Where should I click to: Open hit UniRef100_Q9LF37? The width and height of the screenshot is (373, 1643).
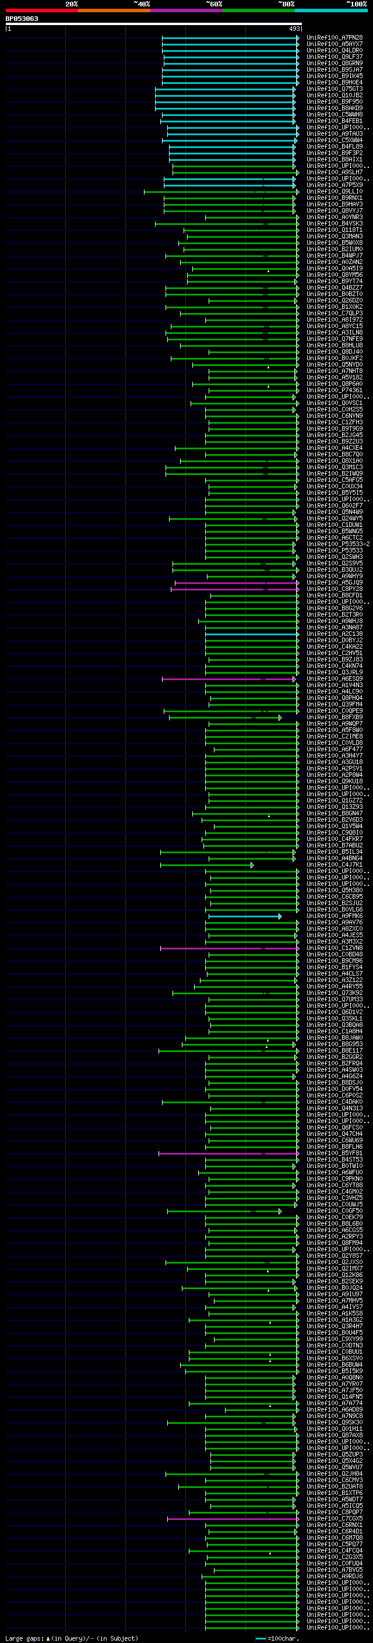[334, 57]
